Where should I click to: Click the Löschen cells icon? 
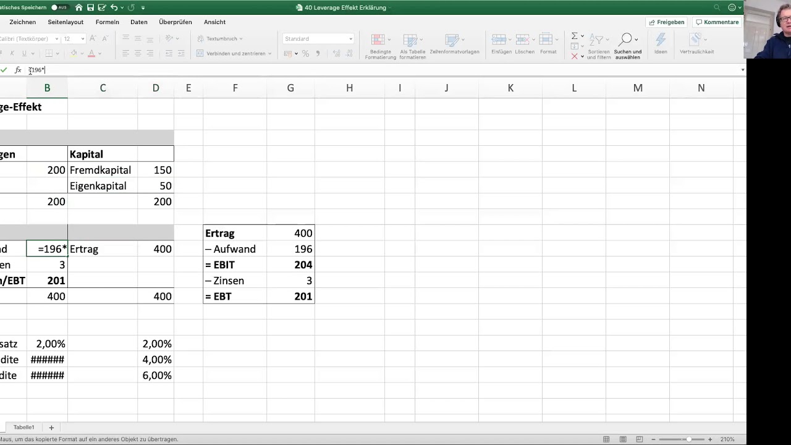(x=523, y=40)
